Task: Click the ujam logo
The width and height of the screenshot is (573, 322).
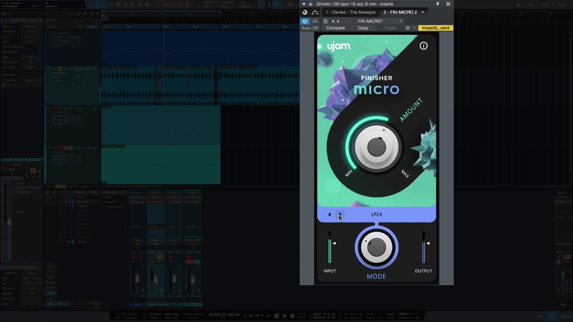Action: tap(338, 46)
